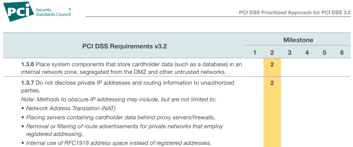353x147 pixels.
Task: Click the PCI logo icon
Action: (x=18, y=12)
